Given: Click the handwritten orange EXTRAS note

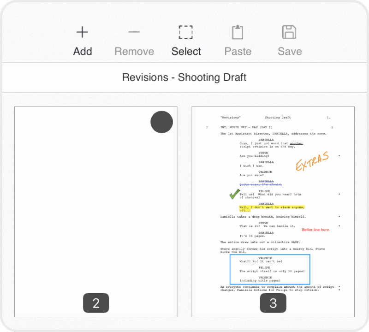Looking at the screenshot, I should (x=313, y=161).
